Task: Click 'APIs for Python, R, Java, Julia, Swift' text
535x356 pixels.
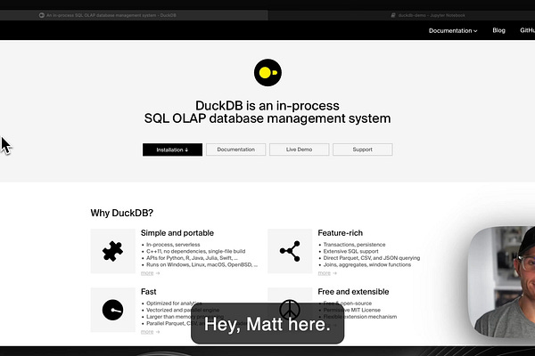Action: pos(190,258)
